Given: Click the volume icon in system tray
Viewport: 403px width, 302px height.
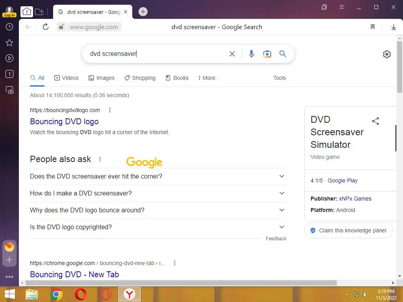Looking at the screenshot, I should [x=366, y=295].
